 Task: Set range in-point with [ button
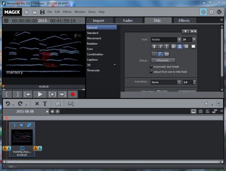point(7,94)
